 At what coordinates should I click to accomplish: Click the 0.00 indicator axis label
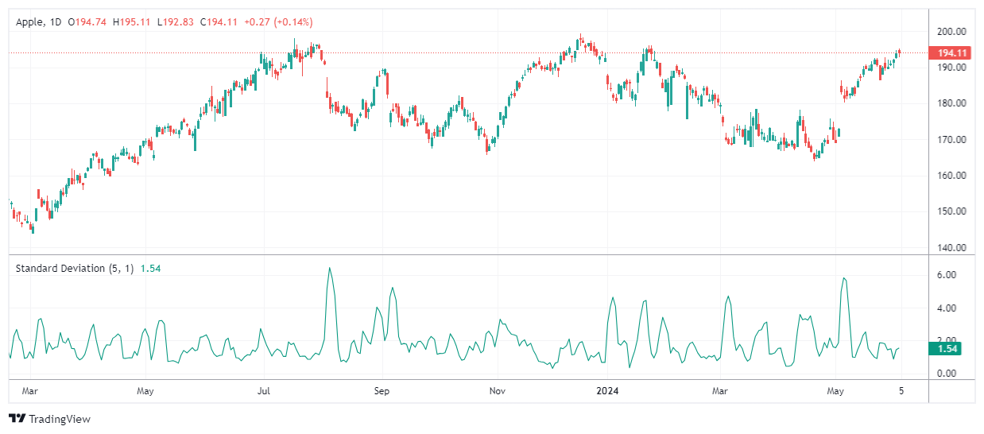(946, 374)
